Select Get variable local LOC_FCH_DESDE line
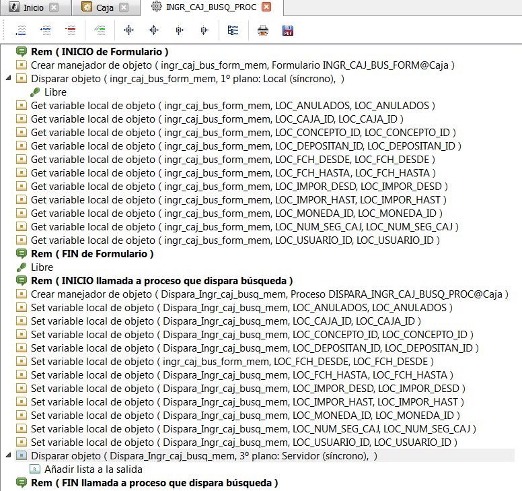The height and width of the screenshot is (491, 522). coord(233,160)
